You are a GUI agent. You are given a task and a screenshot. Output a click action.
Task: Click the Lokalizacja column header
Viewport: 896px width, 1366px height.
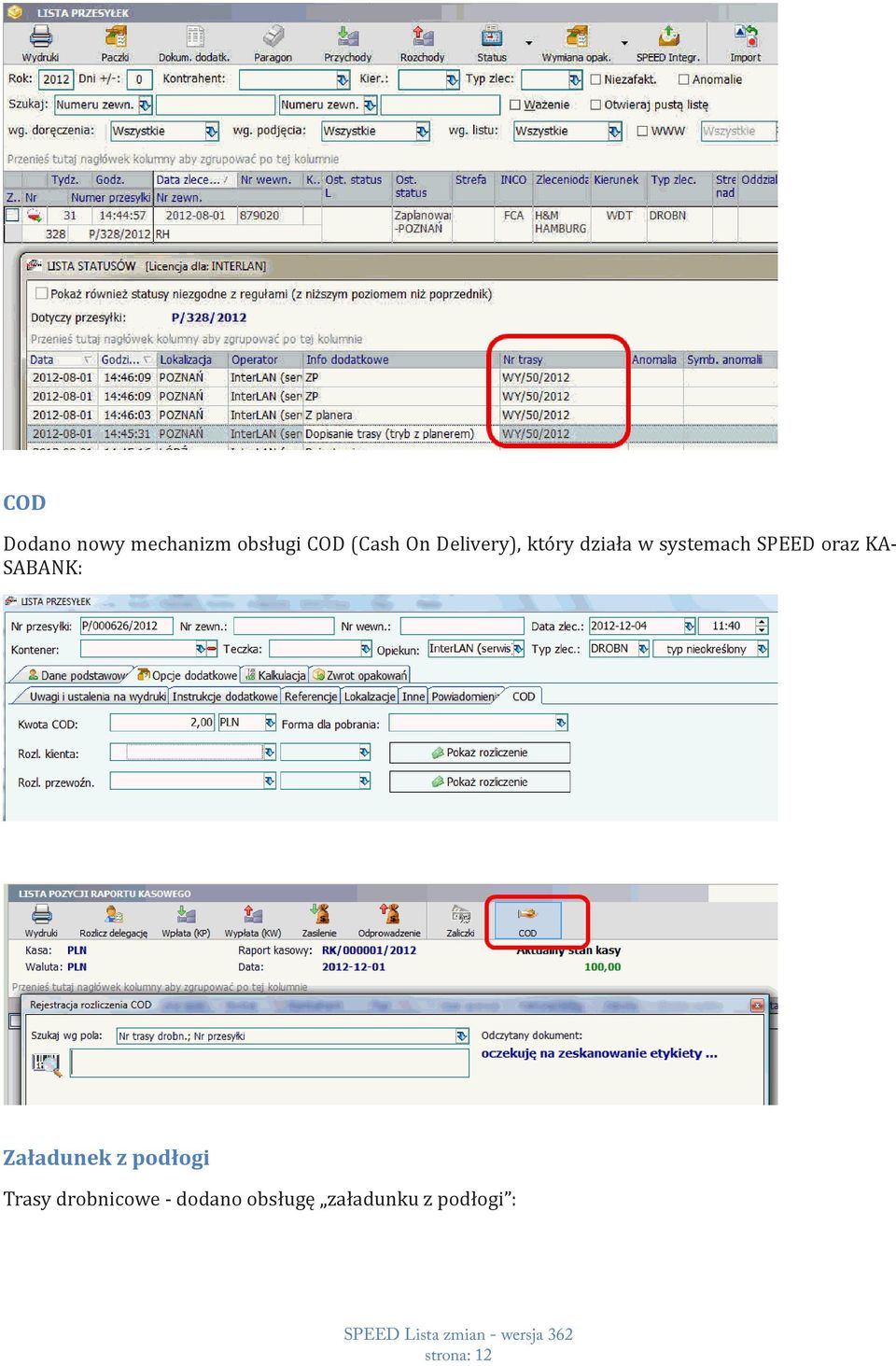point(191,360)
